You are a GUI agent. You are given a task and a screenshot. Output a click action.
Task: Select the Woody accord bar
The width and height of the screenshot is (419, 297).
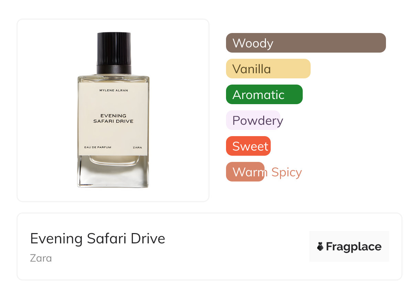pyautogui.click(x=306, y=43)
